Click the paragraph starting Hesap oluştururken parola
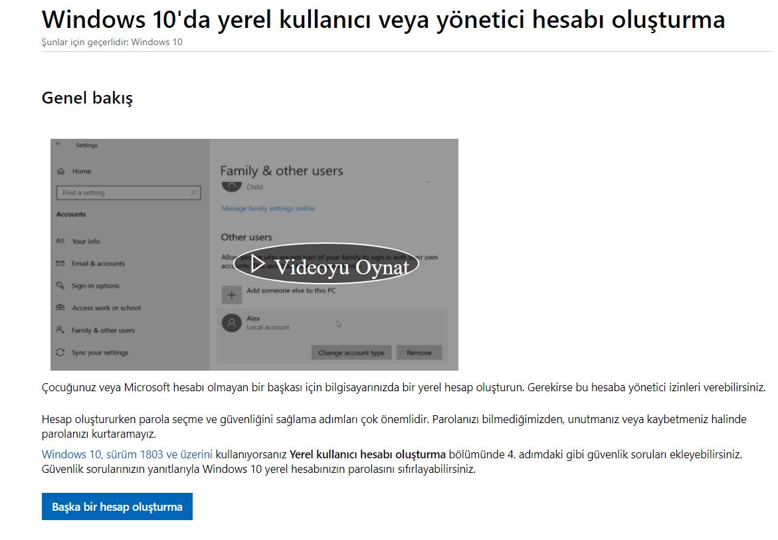This screenshot has height=540, width=778. [394, 426]
